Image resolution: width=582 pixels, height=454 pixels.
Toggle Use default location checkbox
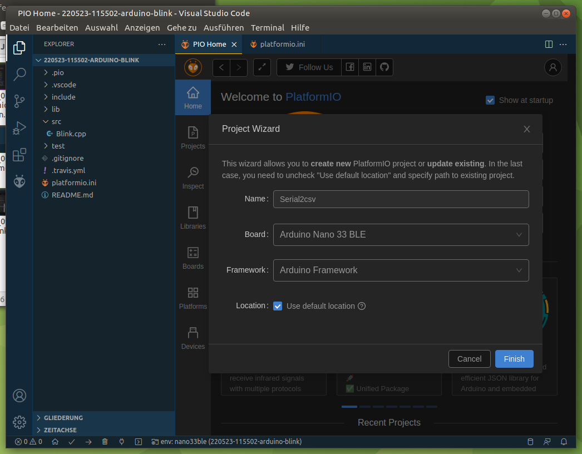tap(278, 306)
